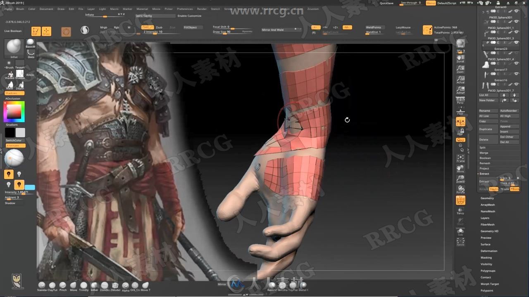529x297 pixels.
Task: Toggle the XYZ rotation mode
Action: coord(460,140)
